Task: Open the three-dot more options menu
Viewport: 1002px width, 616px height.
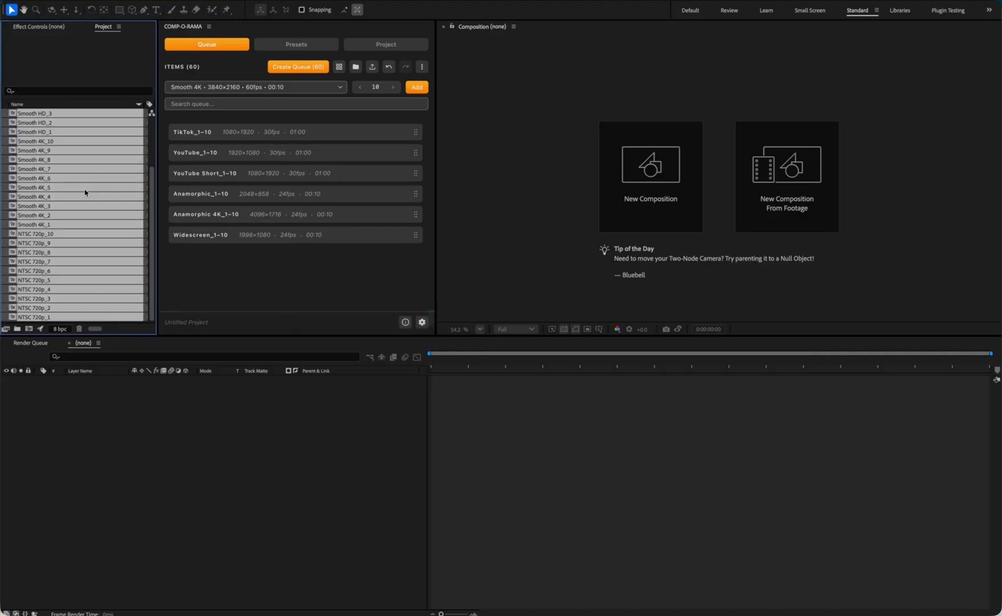Action: click(422, 67)
